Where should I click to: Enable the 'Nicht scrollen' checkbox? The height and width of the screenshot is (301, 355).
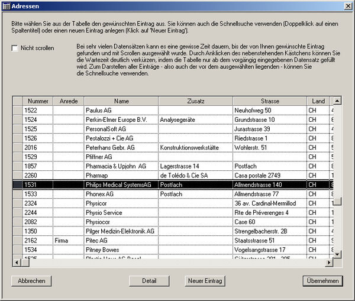pos(15,48)
